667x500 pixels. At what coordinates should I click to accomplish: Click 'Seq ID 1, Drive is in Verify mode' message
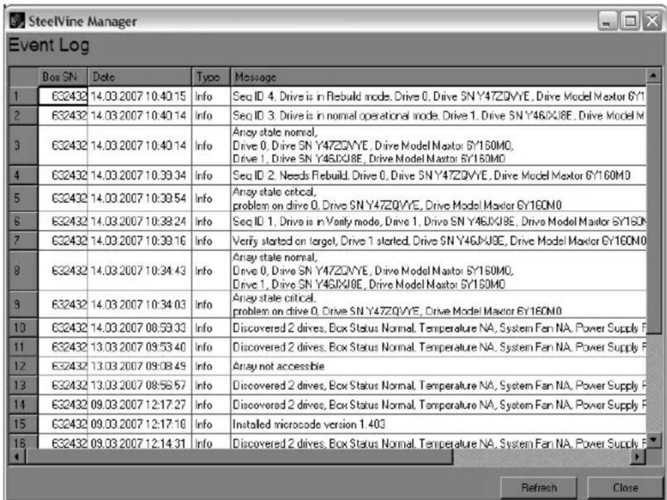point(438,222)
